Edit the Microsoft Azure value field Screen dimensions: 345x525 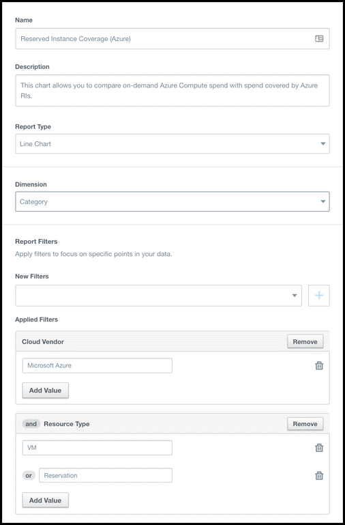pyautogui.click(x=97, y=366)
